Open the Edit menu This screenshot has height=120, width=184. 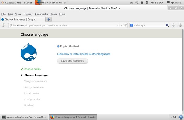[10, 14]
